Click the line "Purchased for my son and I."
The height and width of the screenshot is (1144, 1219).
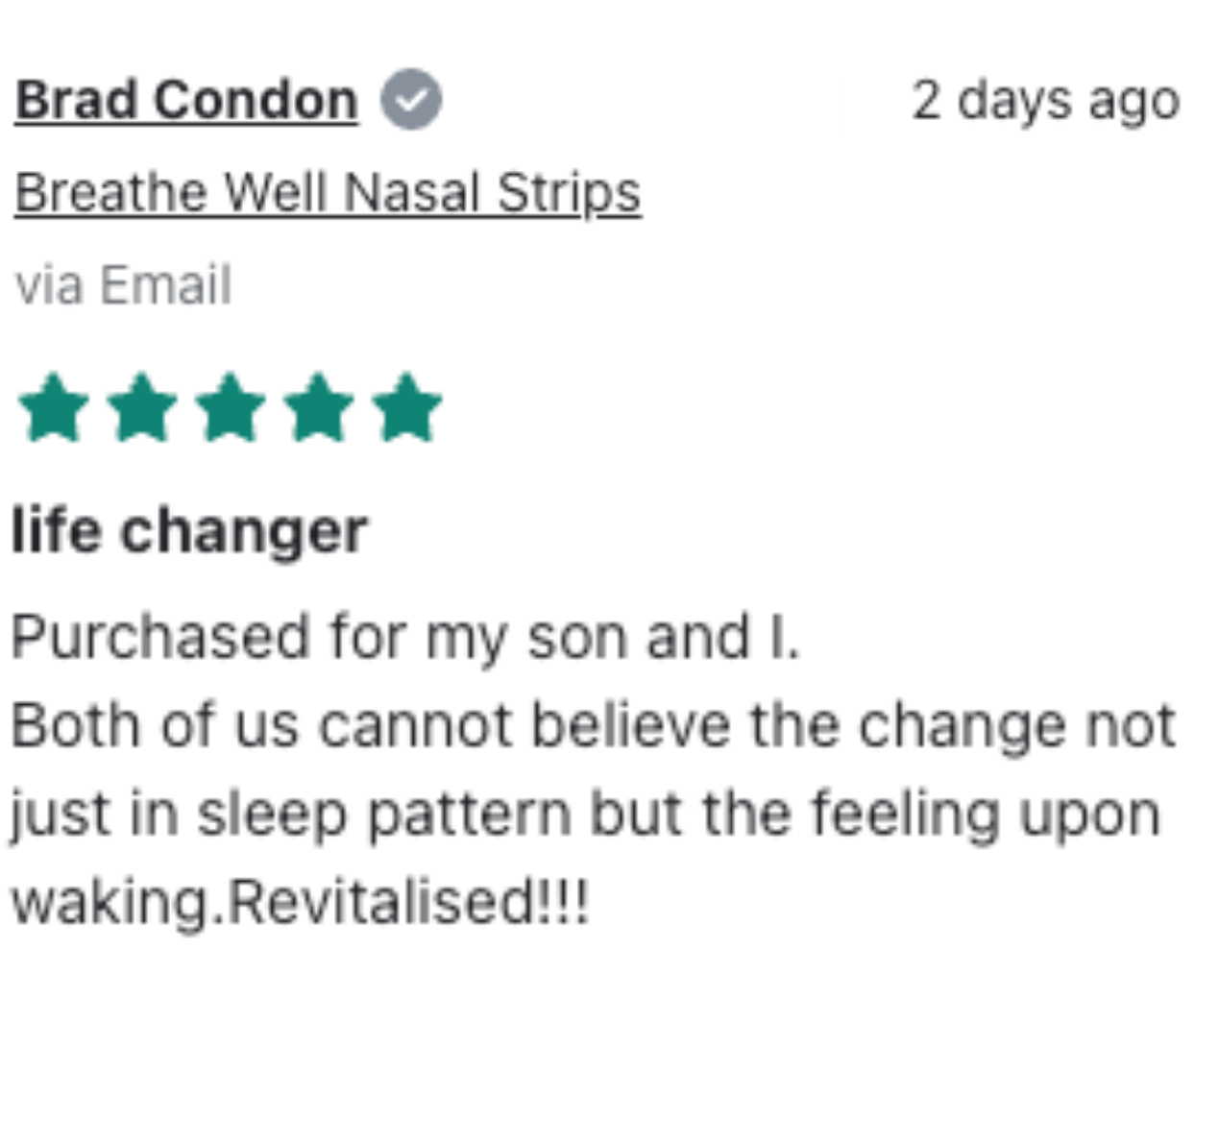click(x=404, y=637)
